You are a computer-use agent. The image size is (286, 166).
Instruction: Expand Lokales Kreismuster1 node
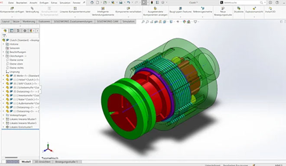coord(3,127)
